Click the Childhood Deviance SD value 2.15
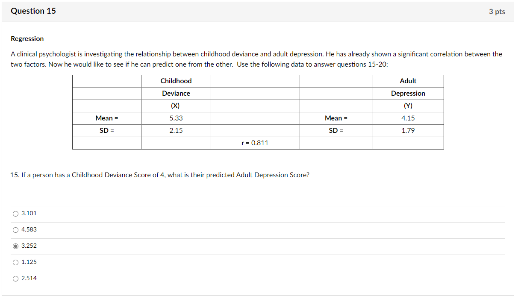Screen dimensions: 515x296 [x=176, y=131]
